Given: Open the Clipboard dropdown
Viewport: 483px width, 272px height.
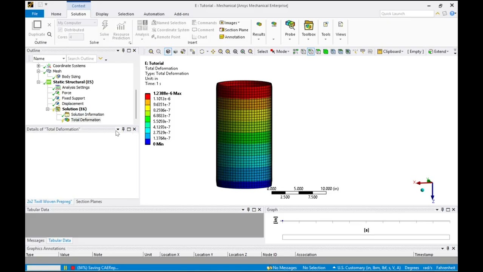Looking at the screenshot, I should (x=390, y=51).
